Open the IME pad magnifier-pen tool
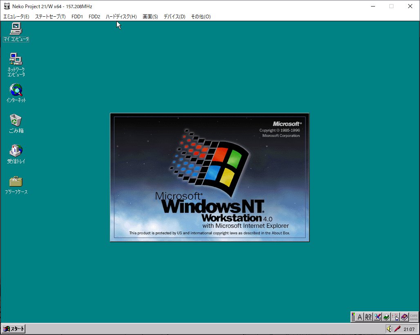 pos(378,317)
